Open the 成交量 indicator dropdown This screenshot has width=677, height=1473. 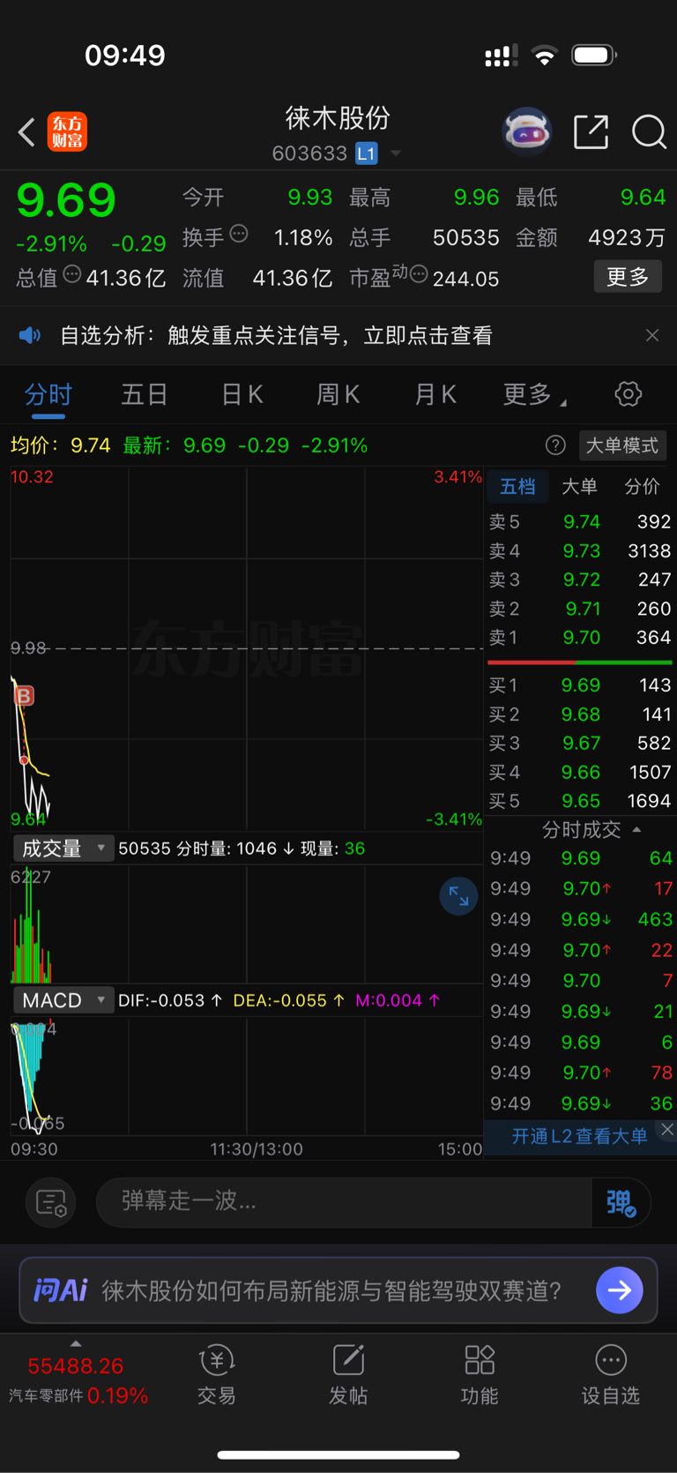[63, 849]
